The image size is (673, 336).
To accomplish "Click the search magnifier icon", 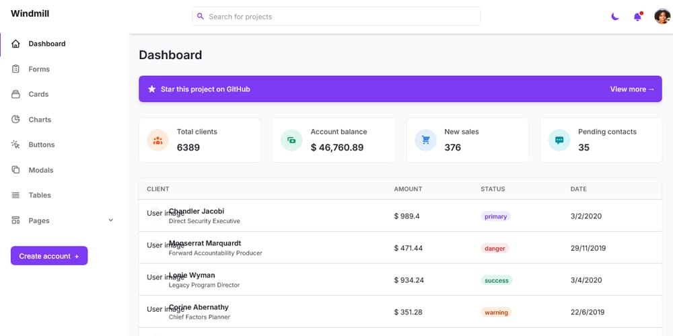I will pyautogui.click(x=200, y=16).
